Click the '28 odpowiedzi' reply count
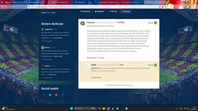The height and width of the screenshot is (111, 198). pos(47,41)
